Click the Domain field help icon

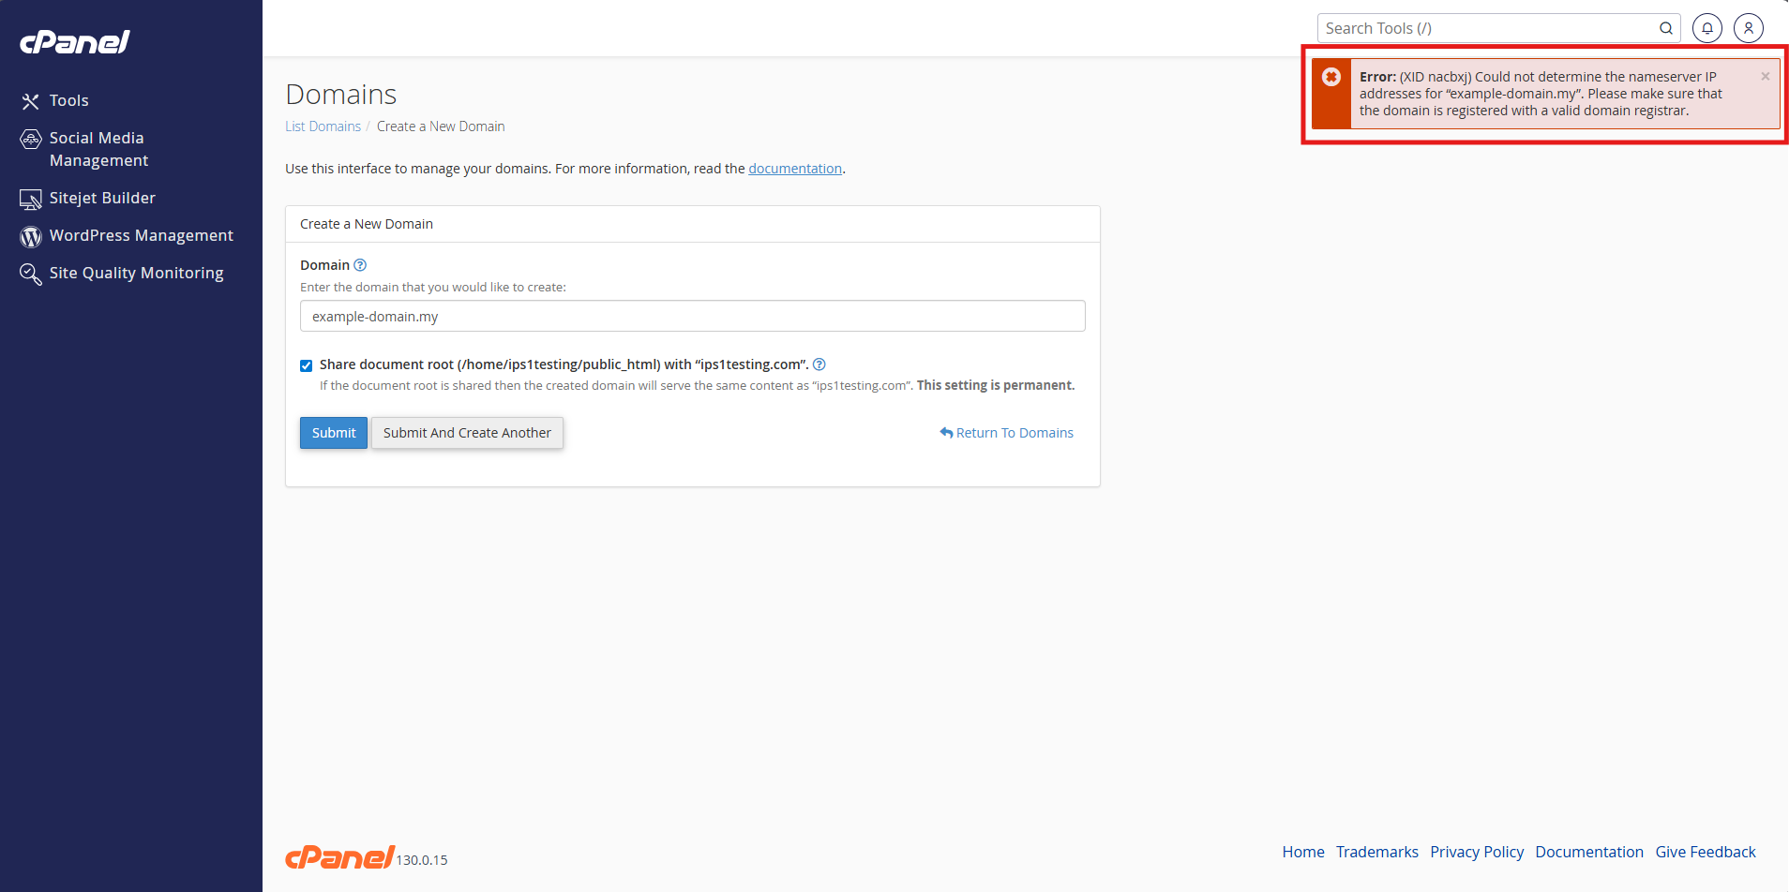360,265
